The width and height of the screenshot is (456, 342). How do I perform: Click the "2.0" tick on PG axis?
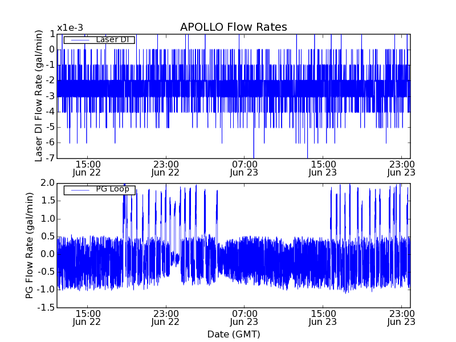[x=48, y=183]
